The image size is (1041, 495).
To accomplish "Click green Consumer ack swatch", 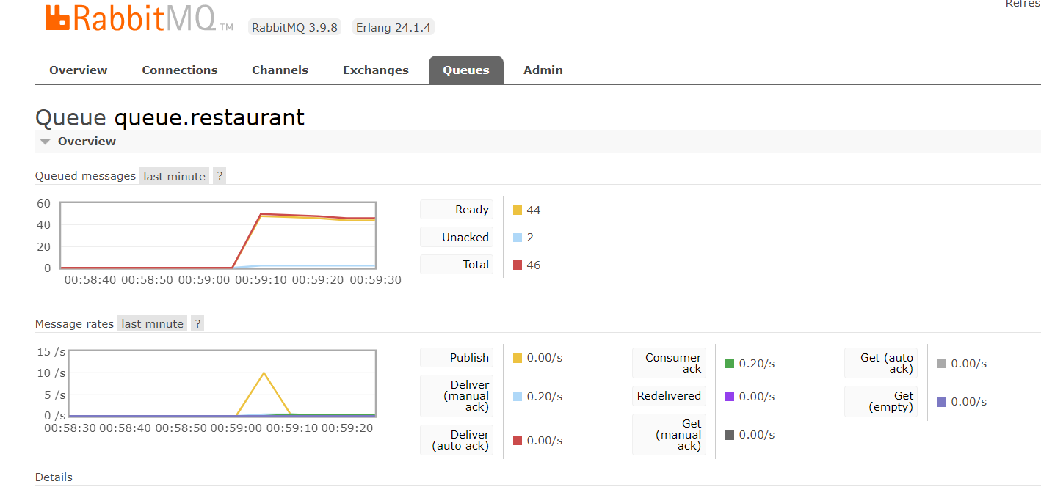I will (730, 364).
